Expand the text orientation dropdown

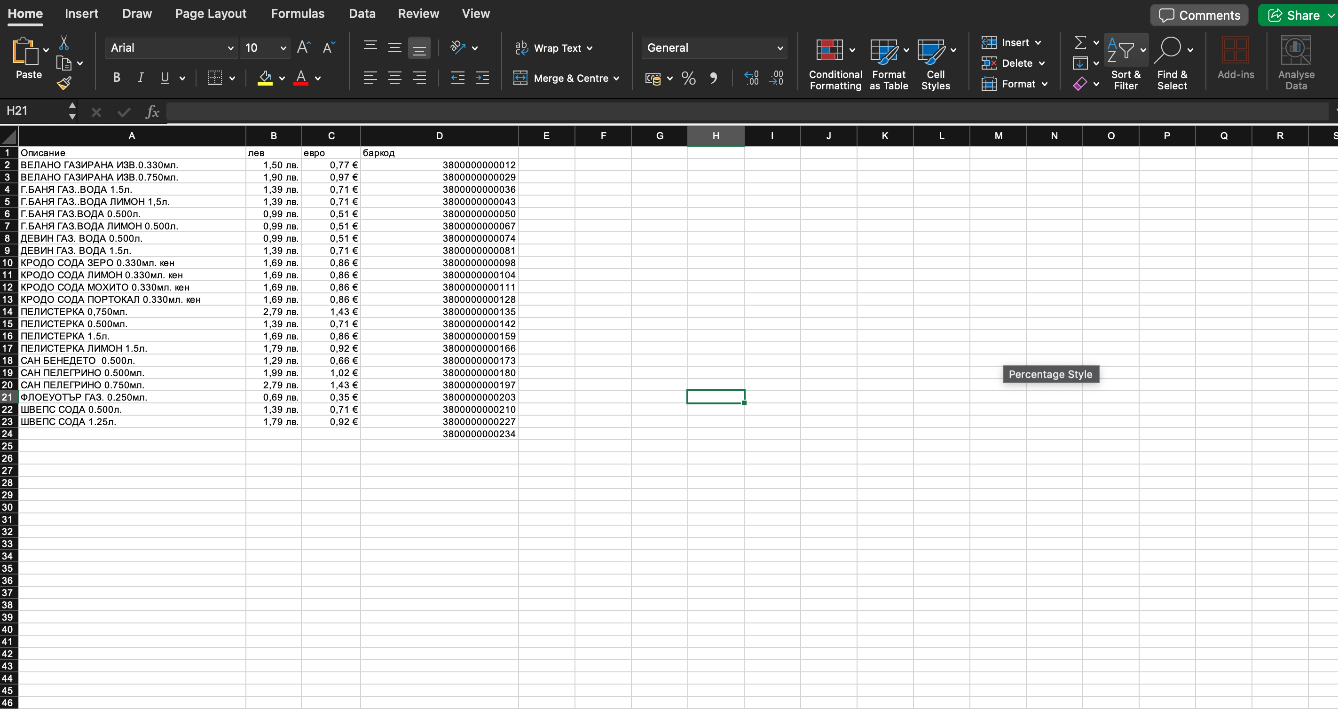(x=474, y=48)
